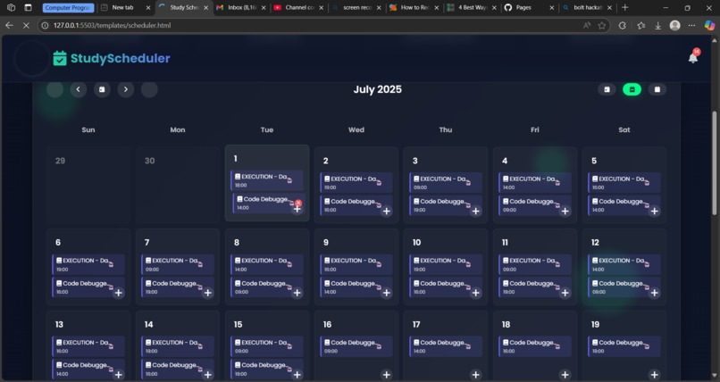The width and height of the screenshot is (720, 382).
Task: Go to previous month with left chevron
Action: [78, 89]
